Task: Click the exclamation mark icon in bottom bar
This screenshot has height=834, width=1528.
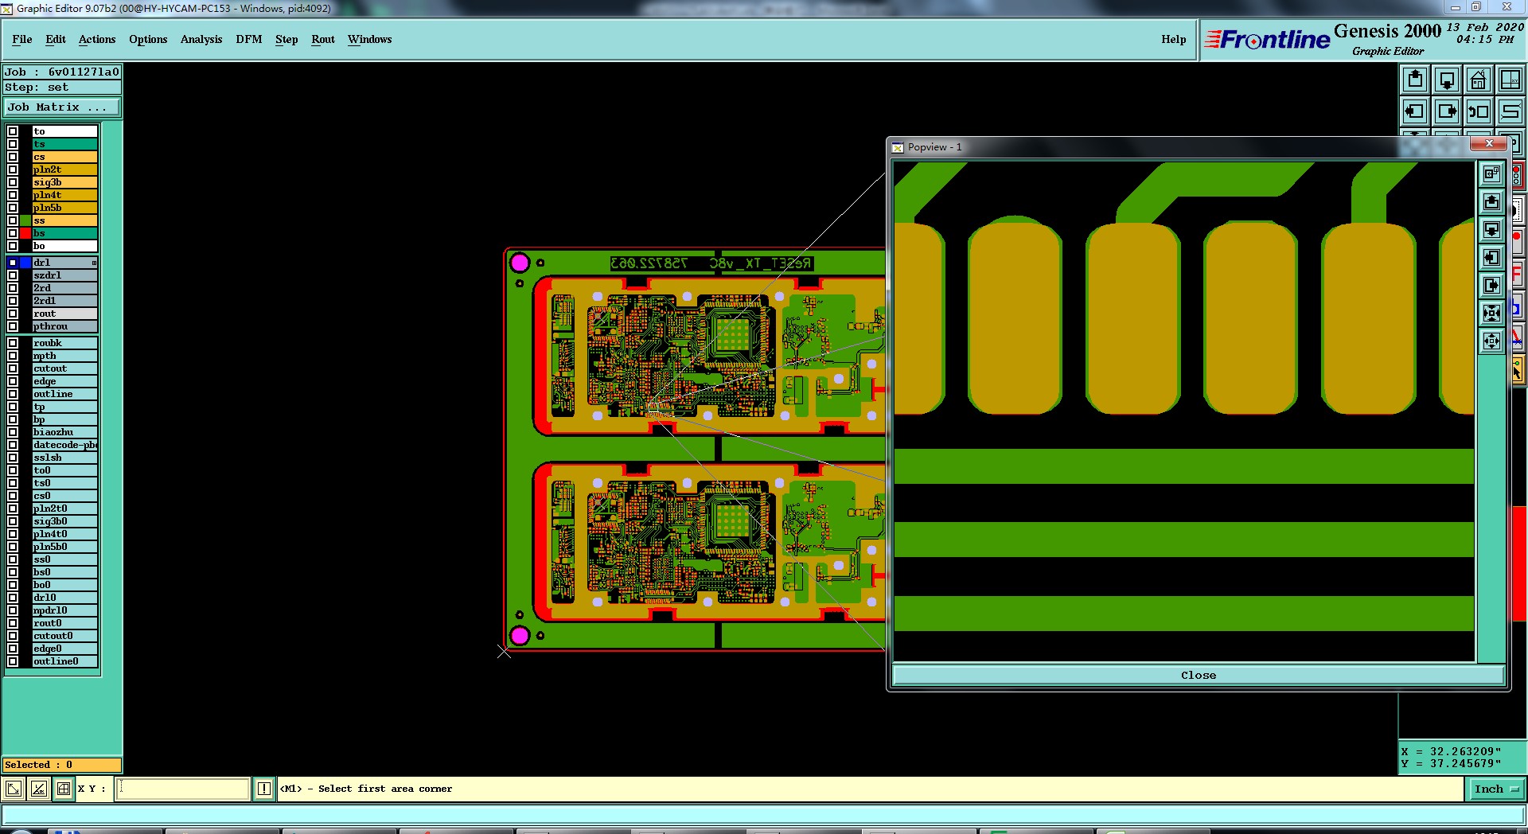Action: (264, 789)
